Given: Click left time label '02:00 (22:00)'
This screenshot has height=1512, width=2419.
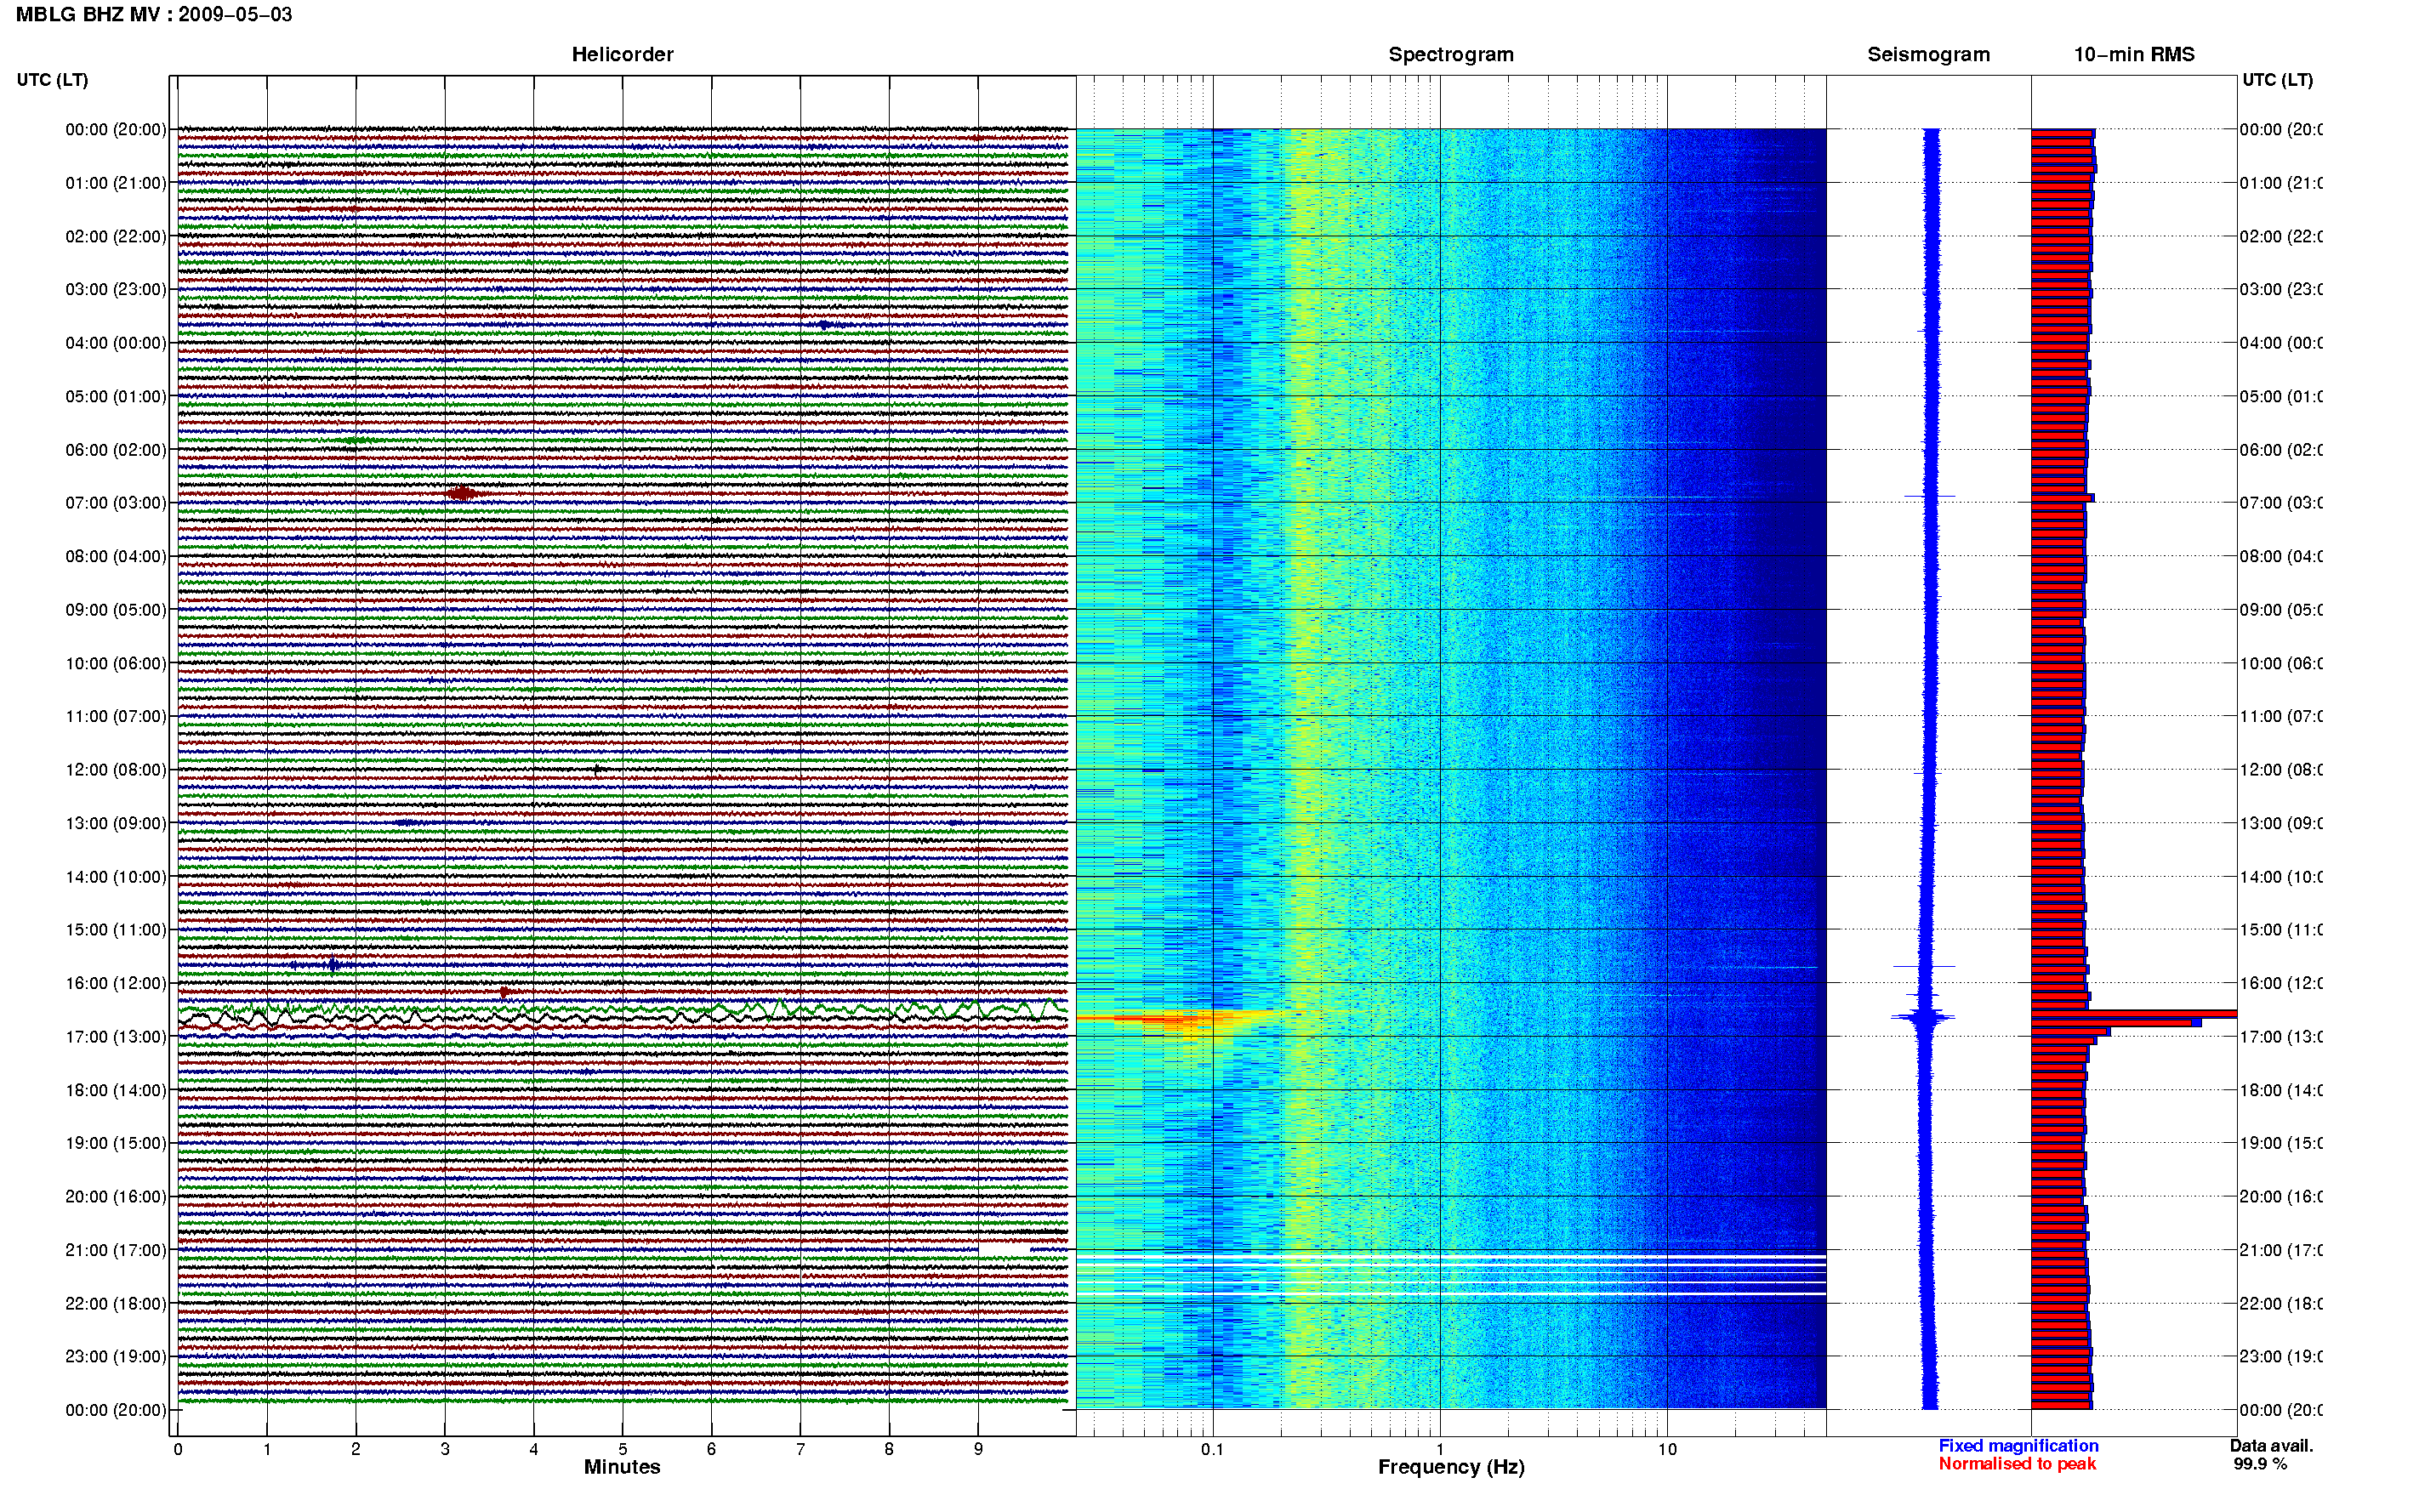Looking at the screenshot, I should (x=116, y=236).
